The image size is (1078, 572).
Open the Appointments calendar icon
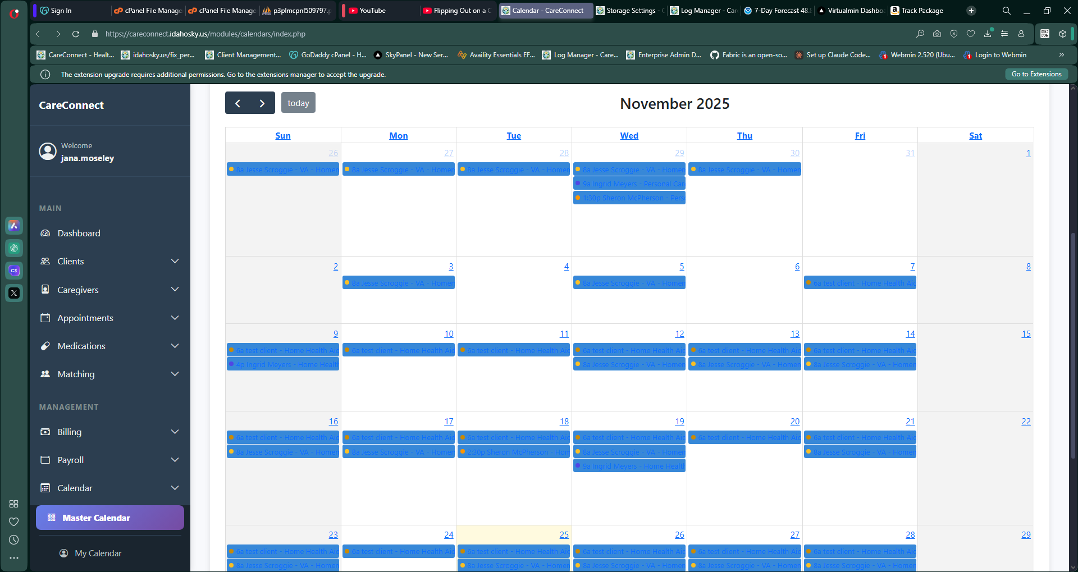click(x=46, y=317)
